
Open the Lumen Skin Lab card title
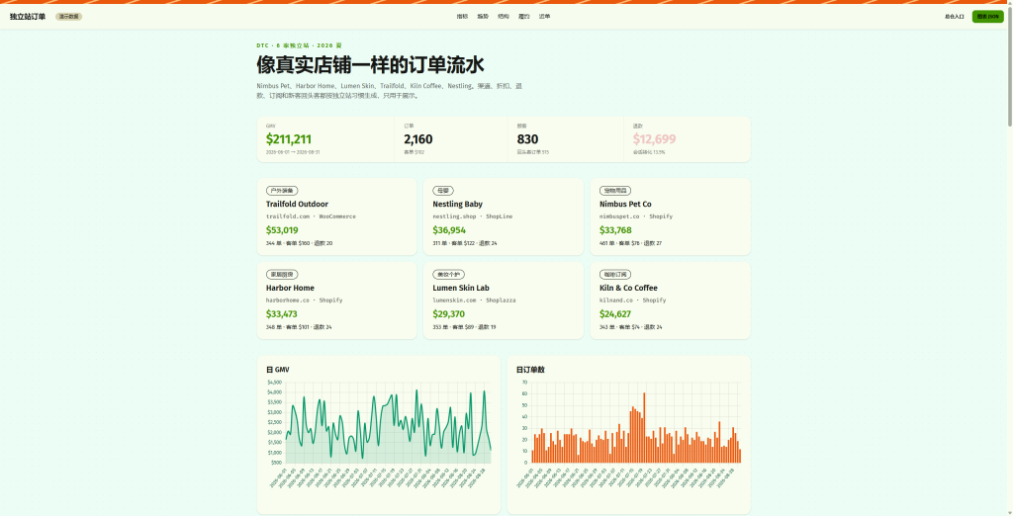tap(461, 288)
